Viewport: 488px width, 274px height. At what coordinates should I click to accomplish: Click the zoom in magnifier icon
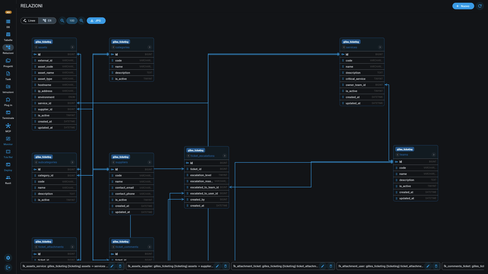[x=82, y=21]
